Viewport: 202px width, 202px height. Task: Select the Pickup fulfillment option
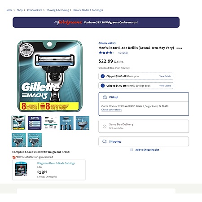[144, 104]
